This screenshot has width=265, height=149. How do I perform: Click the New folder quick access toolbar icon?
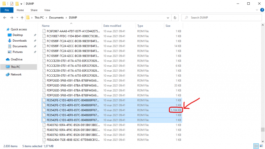[x=17, y=4]
